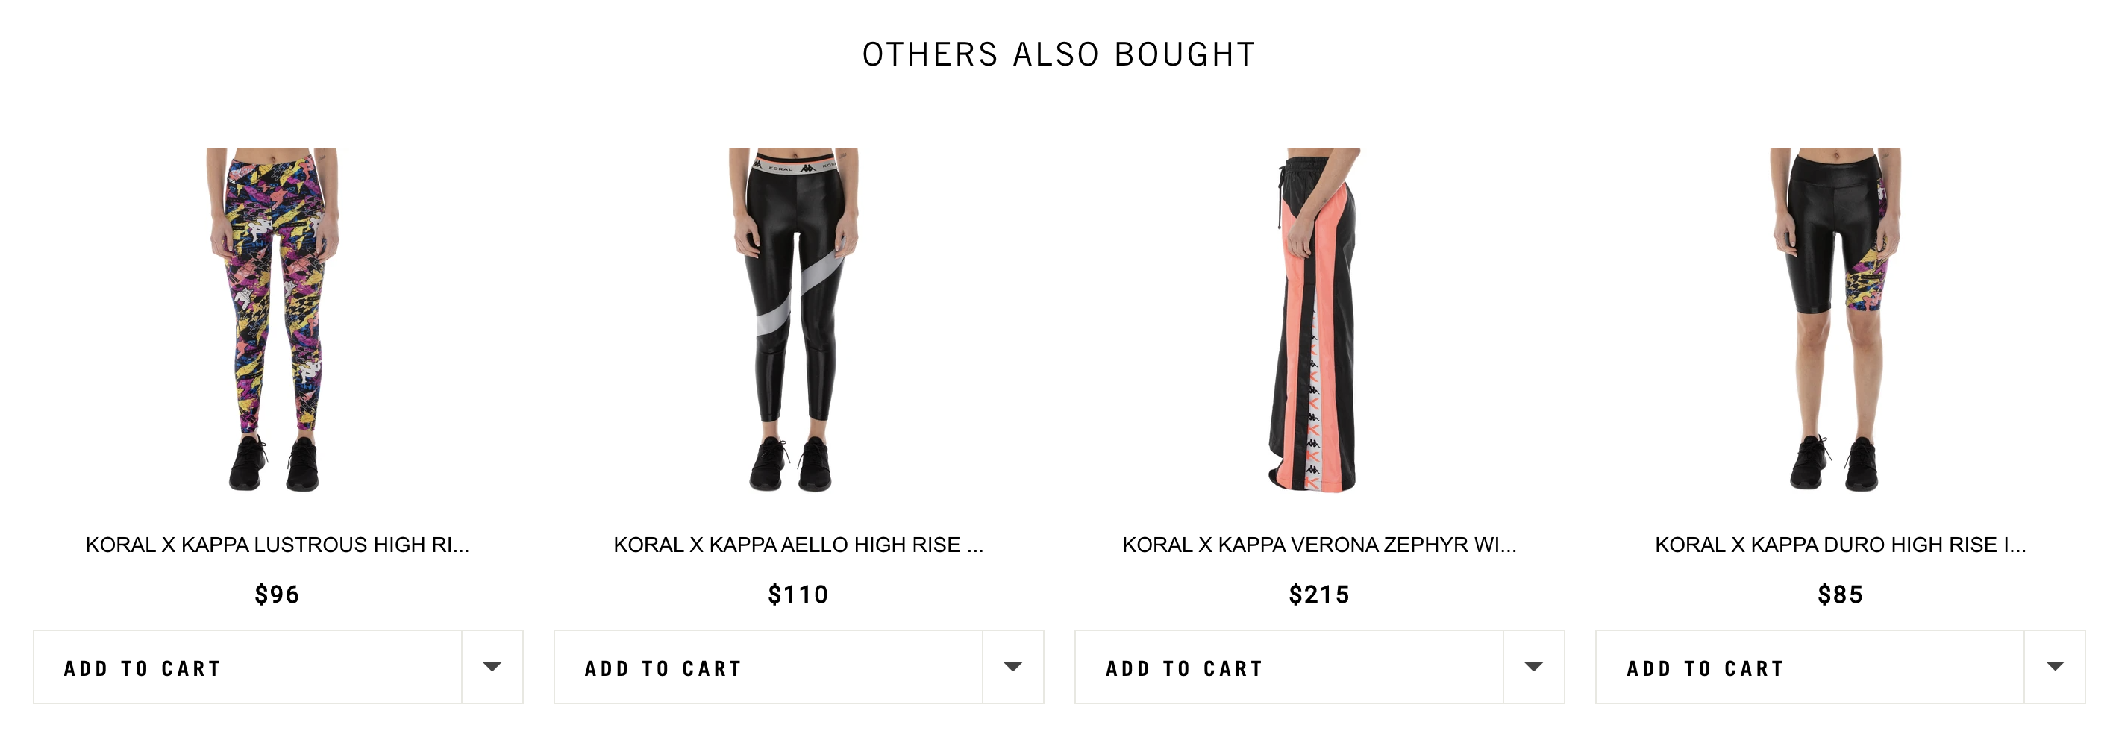This screenshot has height=734, width=2113.
Task: Open the Koral x Kappa Verona Zephyr link
Action: coord(1319,545)
